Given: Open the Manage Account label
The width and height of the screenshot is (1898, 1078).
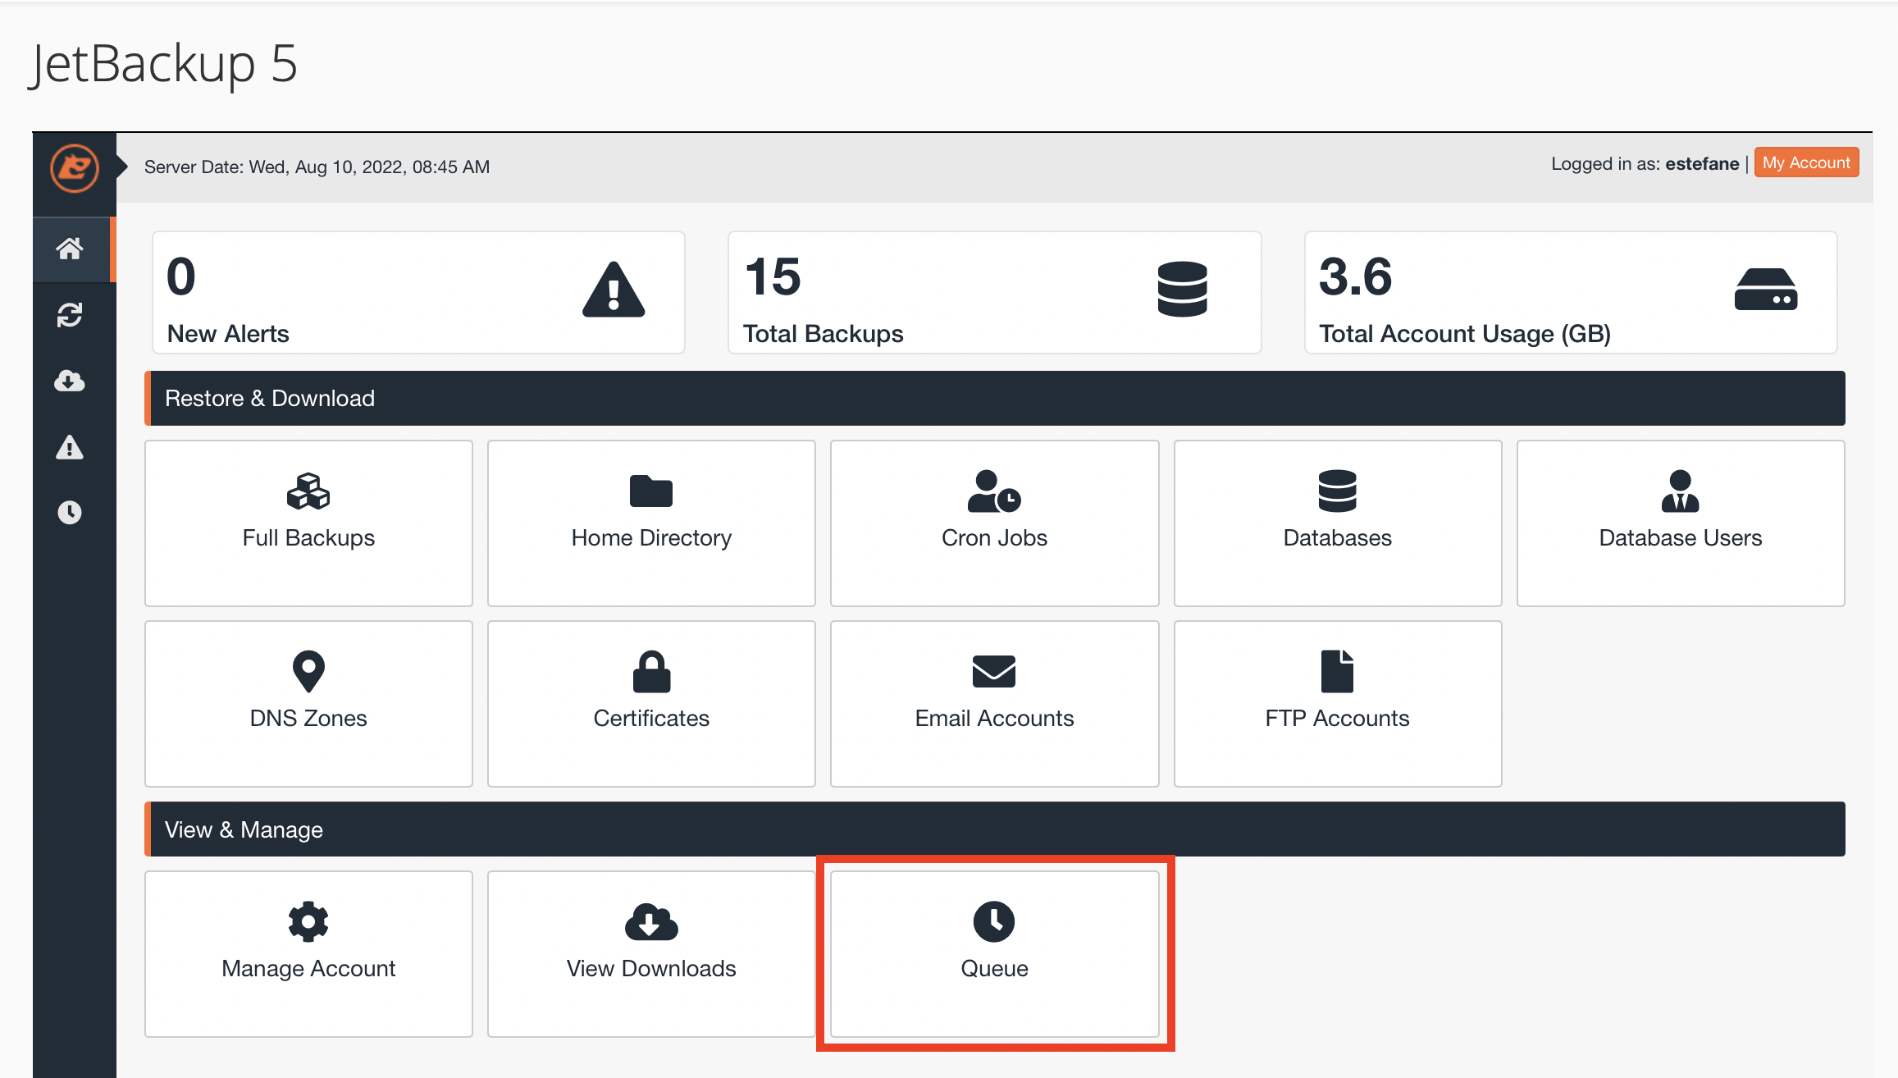Looking at the screenshot, I should [308, 968].
